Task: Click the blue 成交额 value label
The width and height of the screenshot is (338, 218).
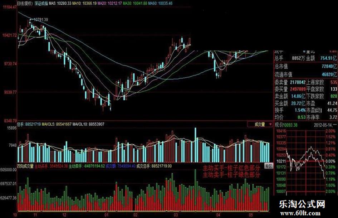Action: [x=121, y=166]
